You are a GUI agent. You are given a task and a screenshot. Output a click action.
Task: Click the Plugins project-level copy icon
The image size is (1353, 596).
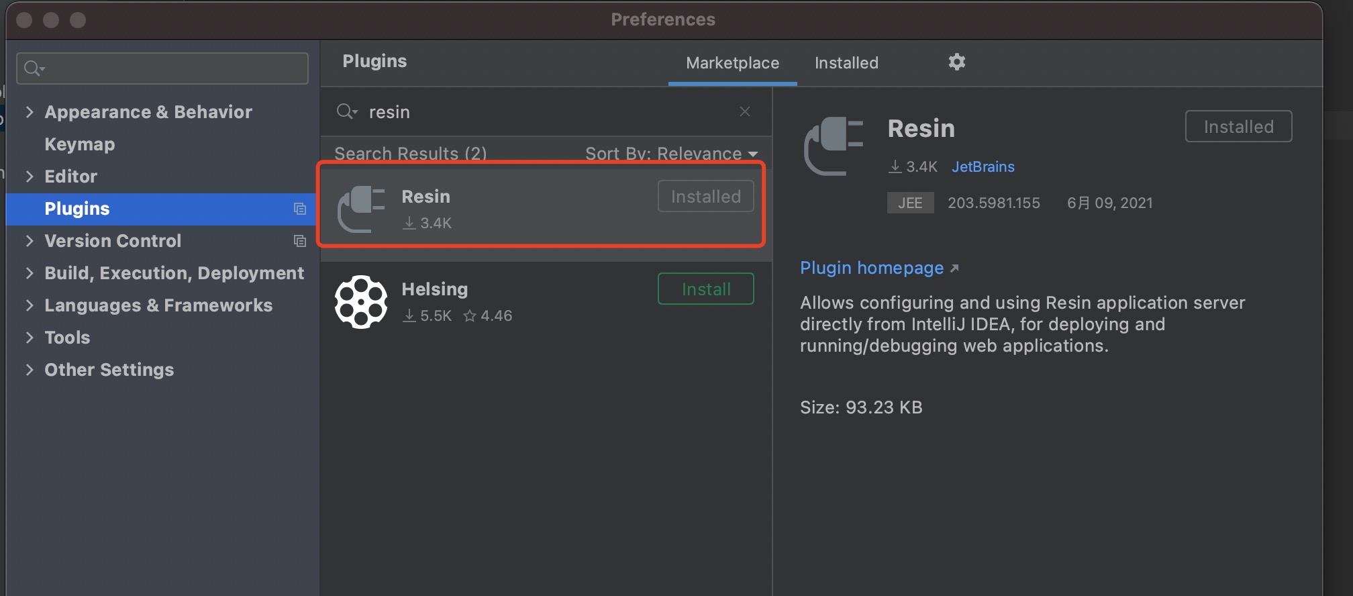tap(300, 209)
